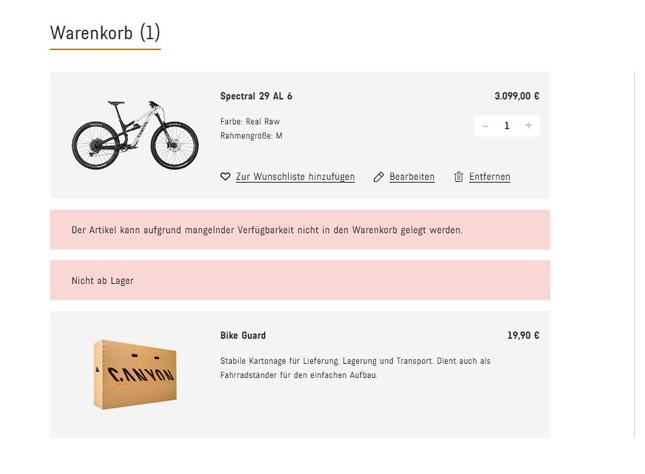This screenshot has height=474, width=645.
Task: Click the 'Farbe: Real Raw' text
Action: (x=250, y=122)
